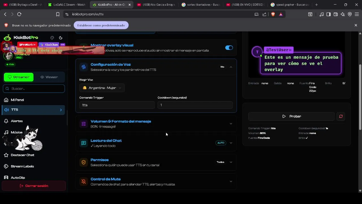Switch to the LoGaNLC Stream browser tab
Image resolution: width=362 pixels, height=204 pixels.
67,5
